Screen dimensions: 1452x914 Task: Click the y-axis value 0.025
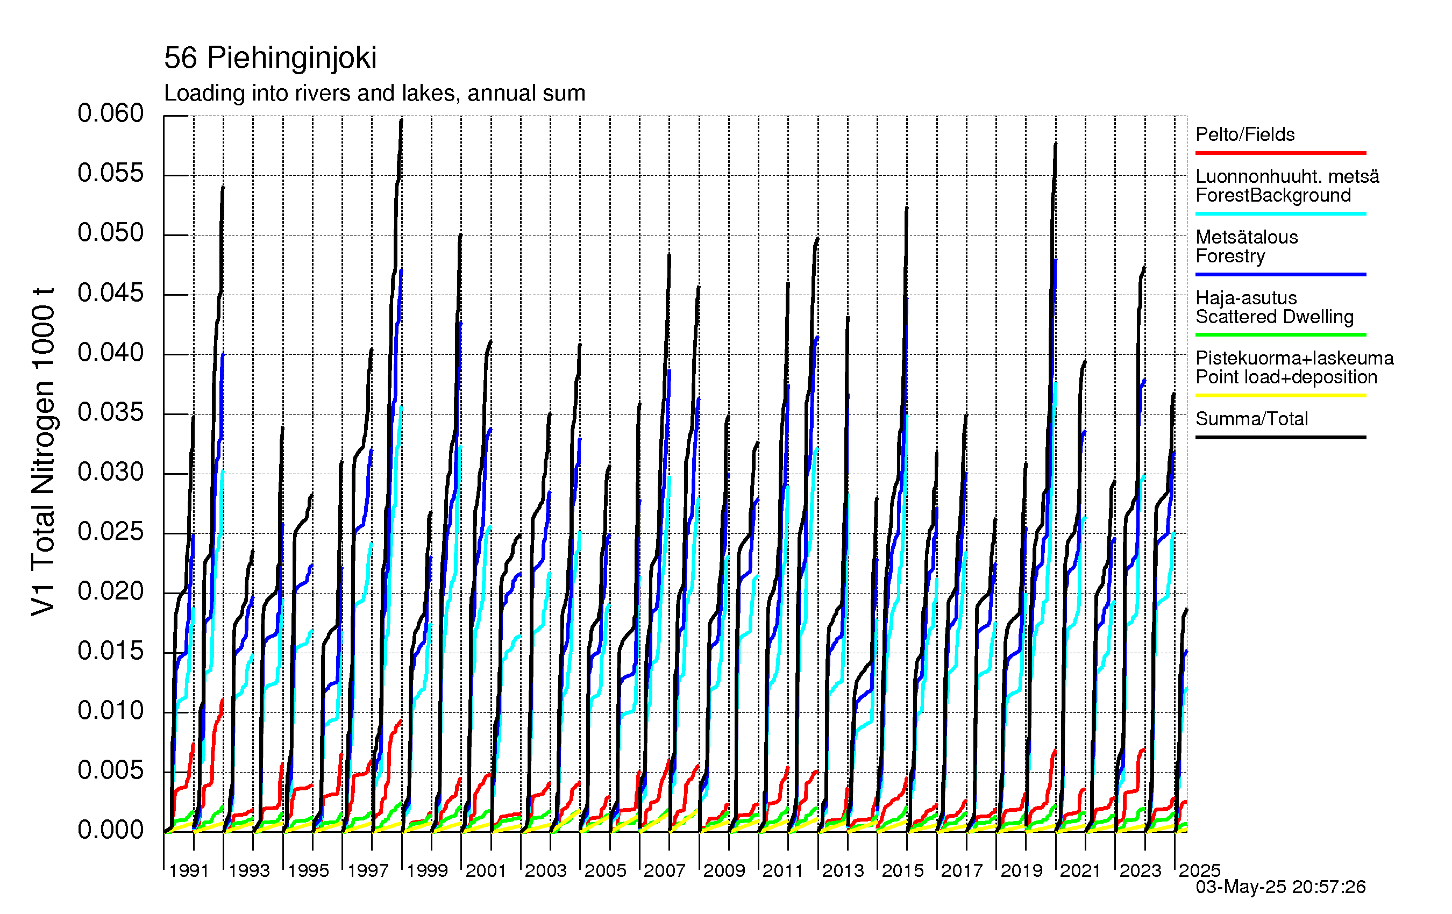(111, 532)
